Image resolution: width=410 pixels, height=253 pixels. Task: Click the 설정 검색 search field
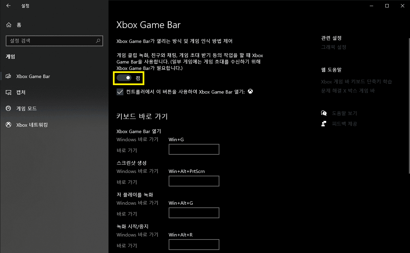point(51,41)
